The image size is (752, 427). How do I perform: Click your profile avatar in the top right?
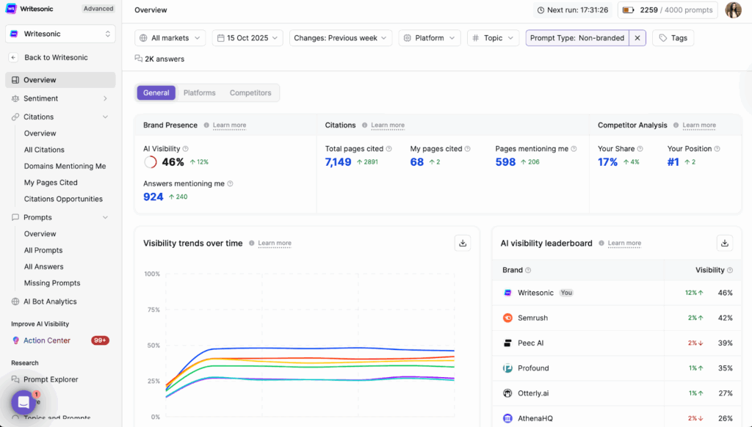click(733, 10)
